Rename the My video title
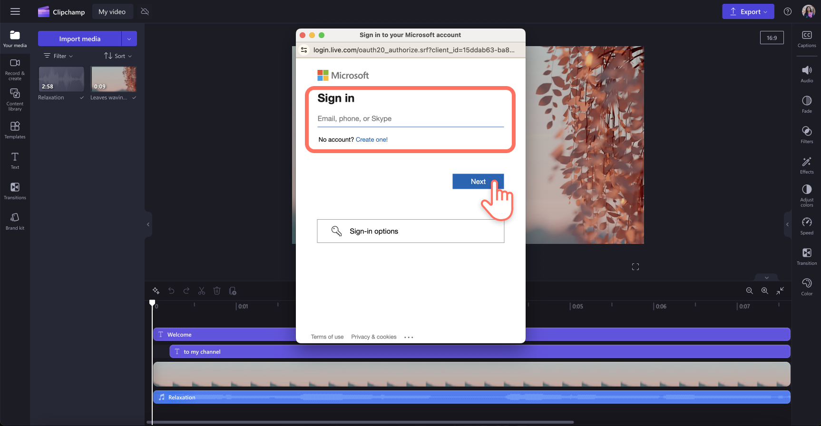Image resolution: width=821 pixels, height=426 pixels. tap(112, 11)
